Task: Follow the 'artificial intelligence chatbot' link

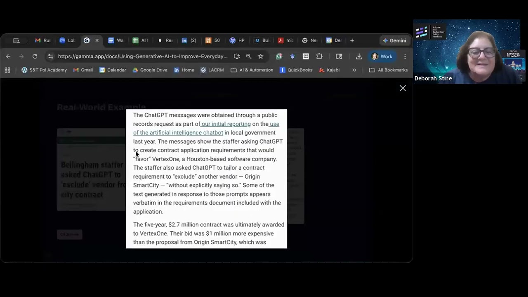Action: click(x=186, y=133)
